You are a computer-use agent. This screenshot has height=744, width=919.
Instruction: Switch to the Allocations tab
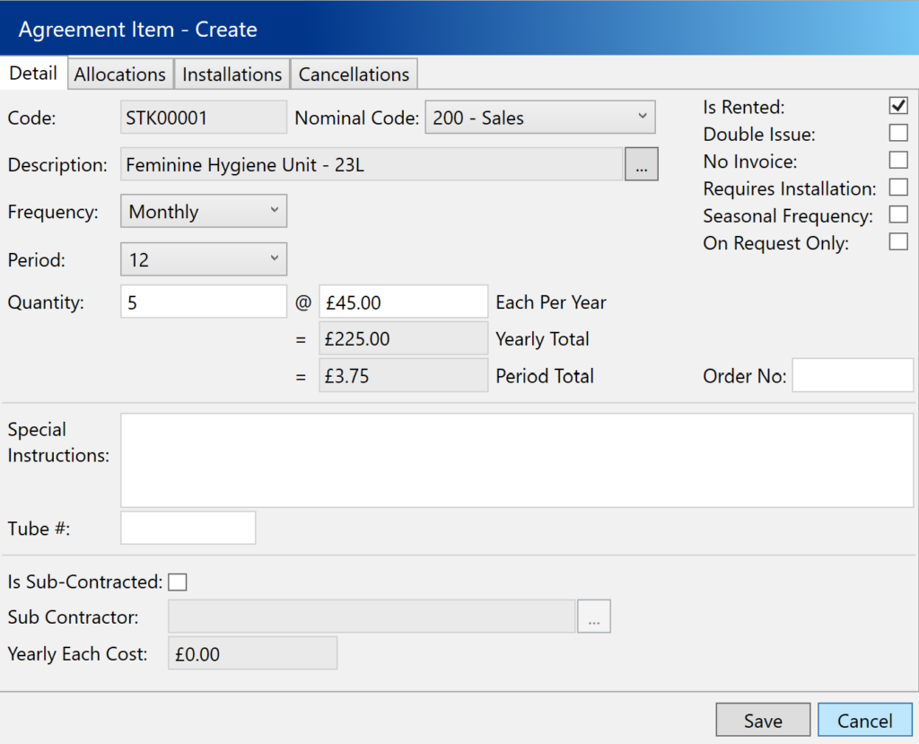119,74
